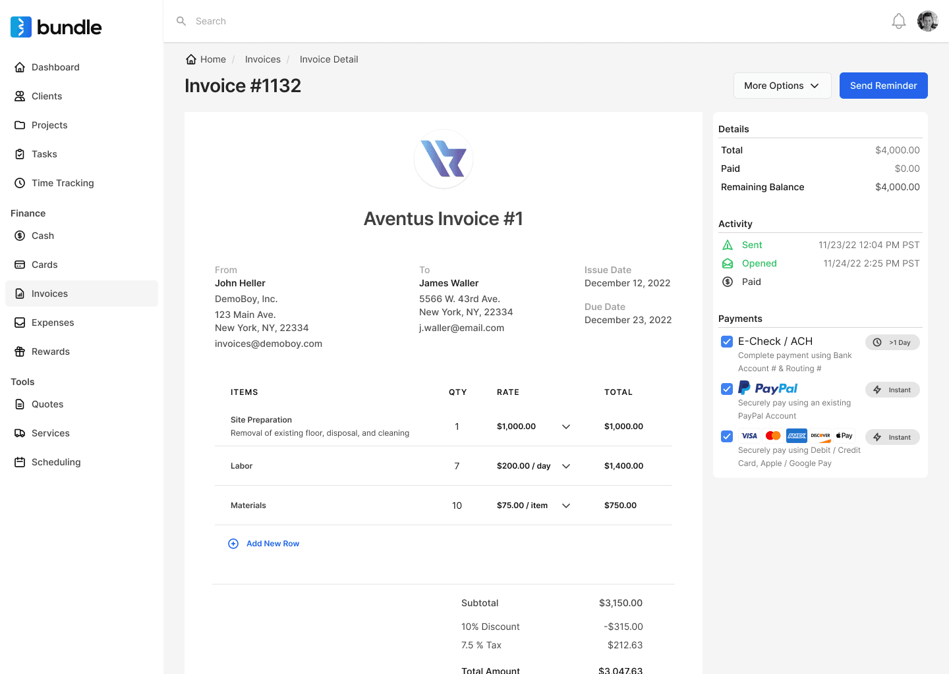
Task: Click the plus icon for Add New Row
Action: coord(233,544)
